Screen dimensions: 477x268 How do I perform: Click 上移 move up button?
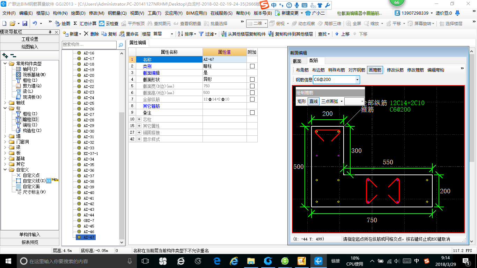[342, 34]
